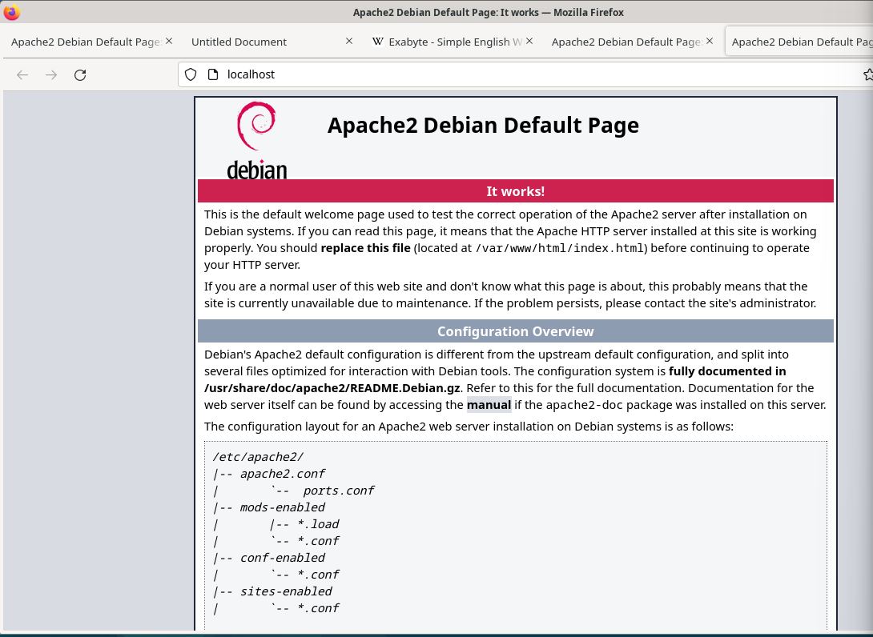Viewport: 873px width, 637px height.
Task: Click the Forward navigation arrow
Action: tap(51, 74)
